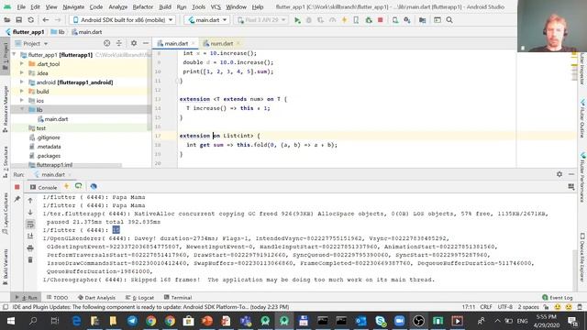This screenshot has height=330, width=587.
Task: Open Telegram from the taskbar
Action: pos(132,321)
